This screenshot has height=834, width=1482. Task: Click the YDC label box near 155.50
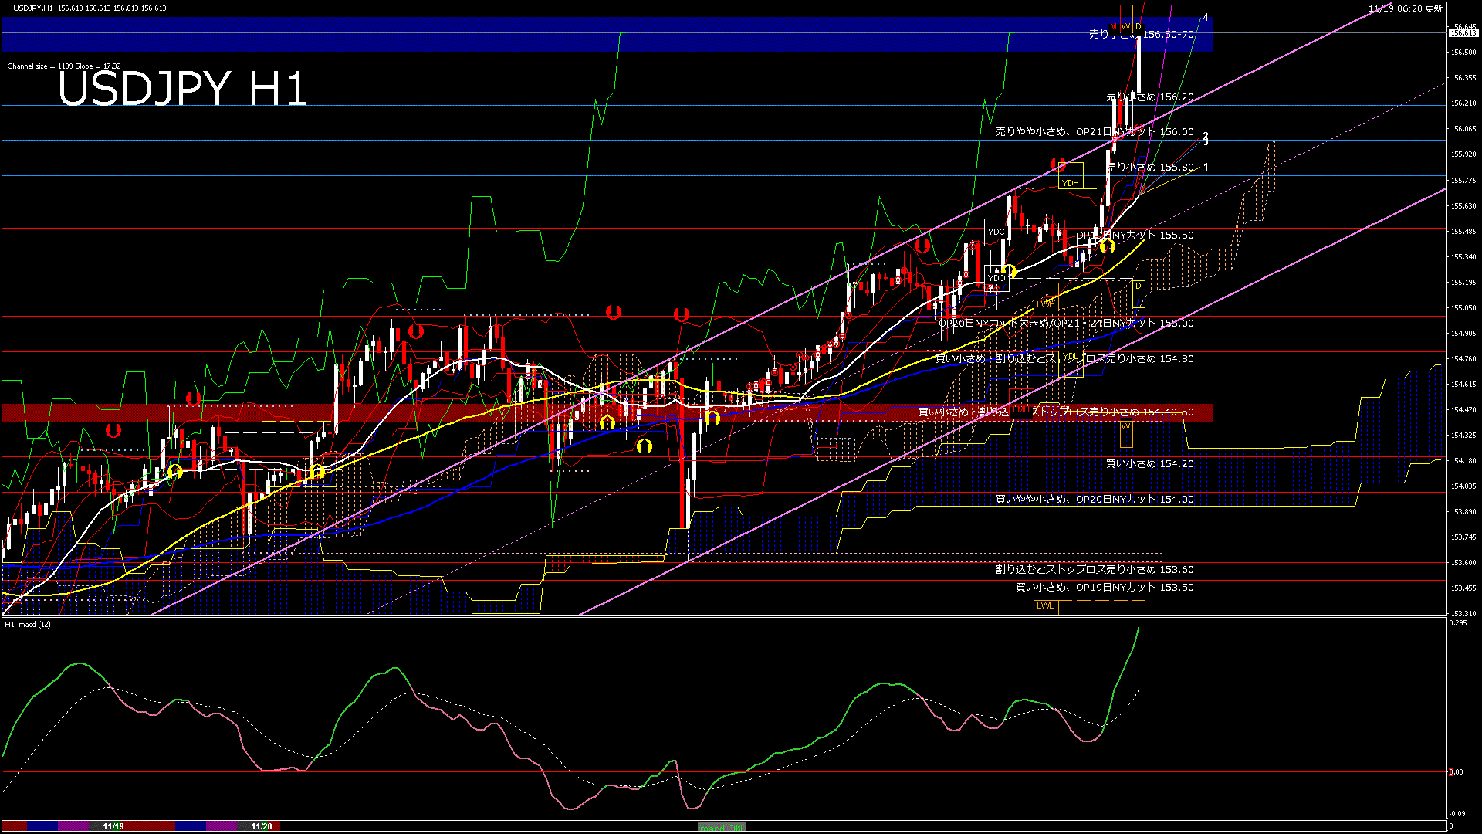[x=996, y=232]
